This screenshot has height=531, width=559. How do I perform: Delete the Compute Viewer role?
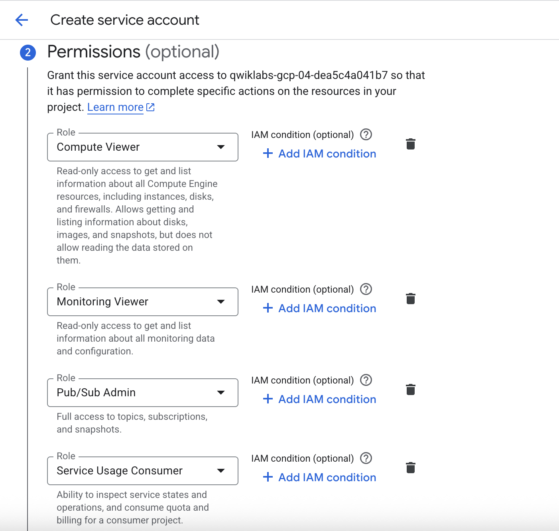point(411,144)
